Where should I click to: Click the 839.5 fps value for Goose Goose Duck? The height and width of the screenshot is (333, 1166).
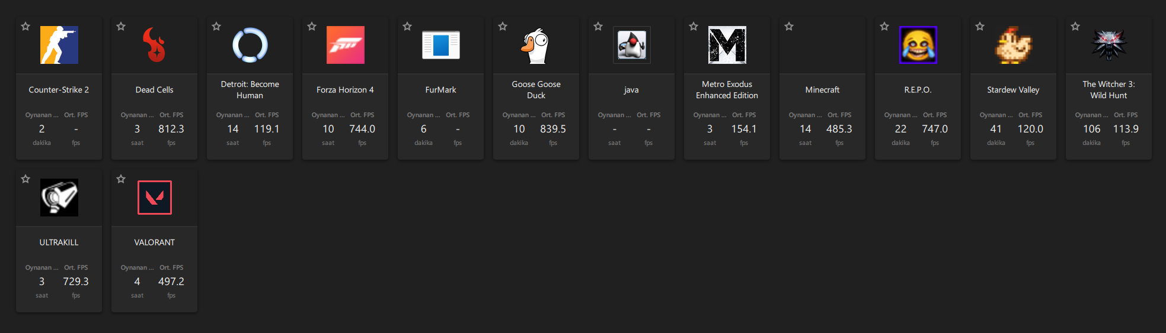tap(553, 129)
